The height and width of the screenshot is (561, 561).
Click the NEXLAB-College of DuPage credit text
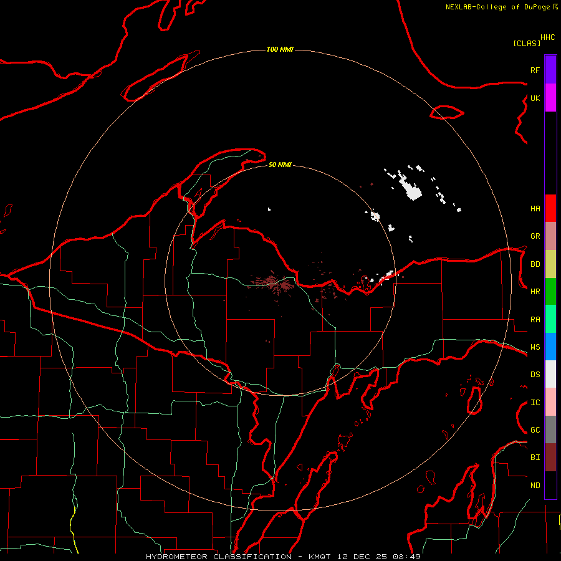click(x=499, y=7)
